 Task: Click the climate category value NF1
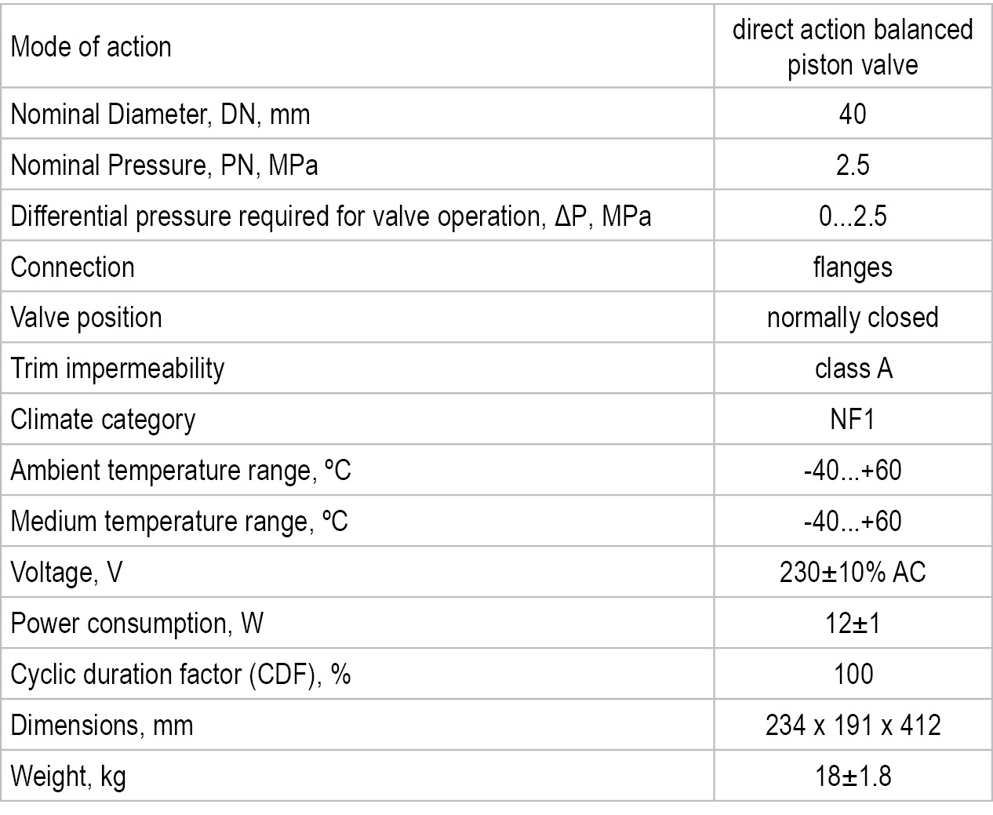(x=853, y=420)
